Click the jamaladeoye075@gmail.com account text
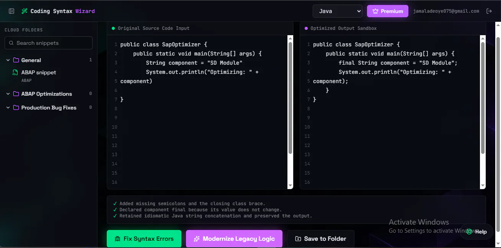 (x=446, y=11)
